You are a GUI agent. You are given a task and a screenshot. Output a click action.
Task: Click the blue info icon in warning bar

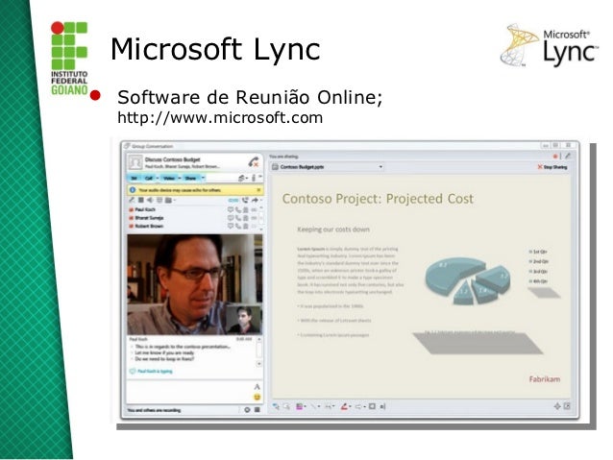[x=133, y=190]
